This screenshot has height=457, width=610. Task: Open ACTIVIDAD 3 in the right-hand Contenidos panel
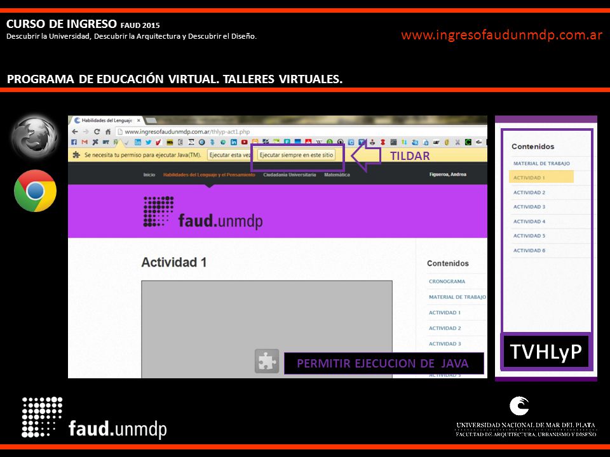click(x=529, y=207)
